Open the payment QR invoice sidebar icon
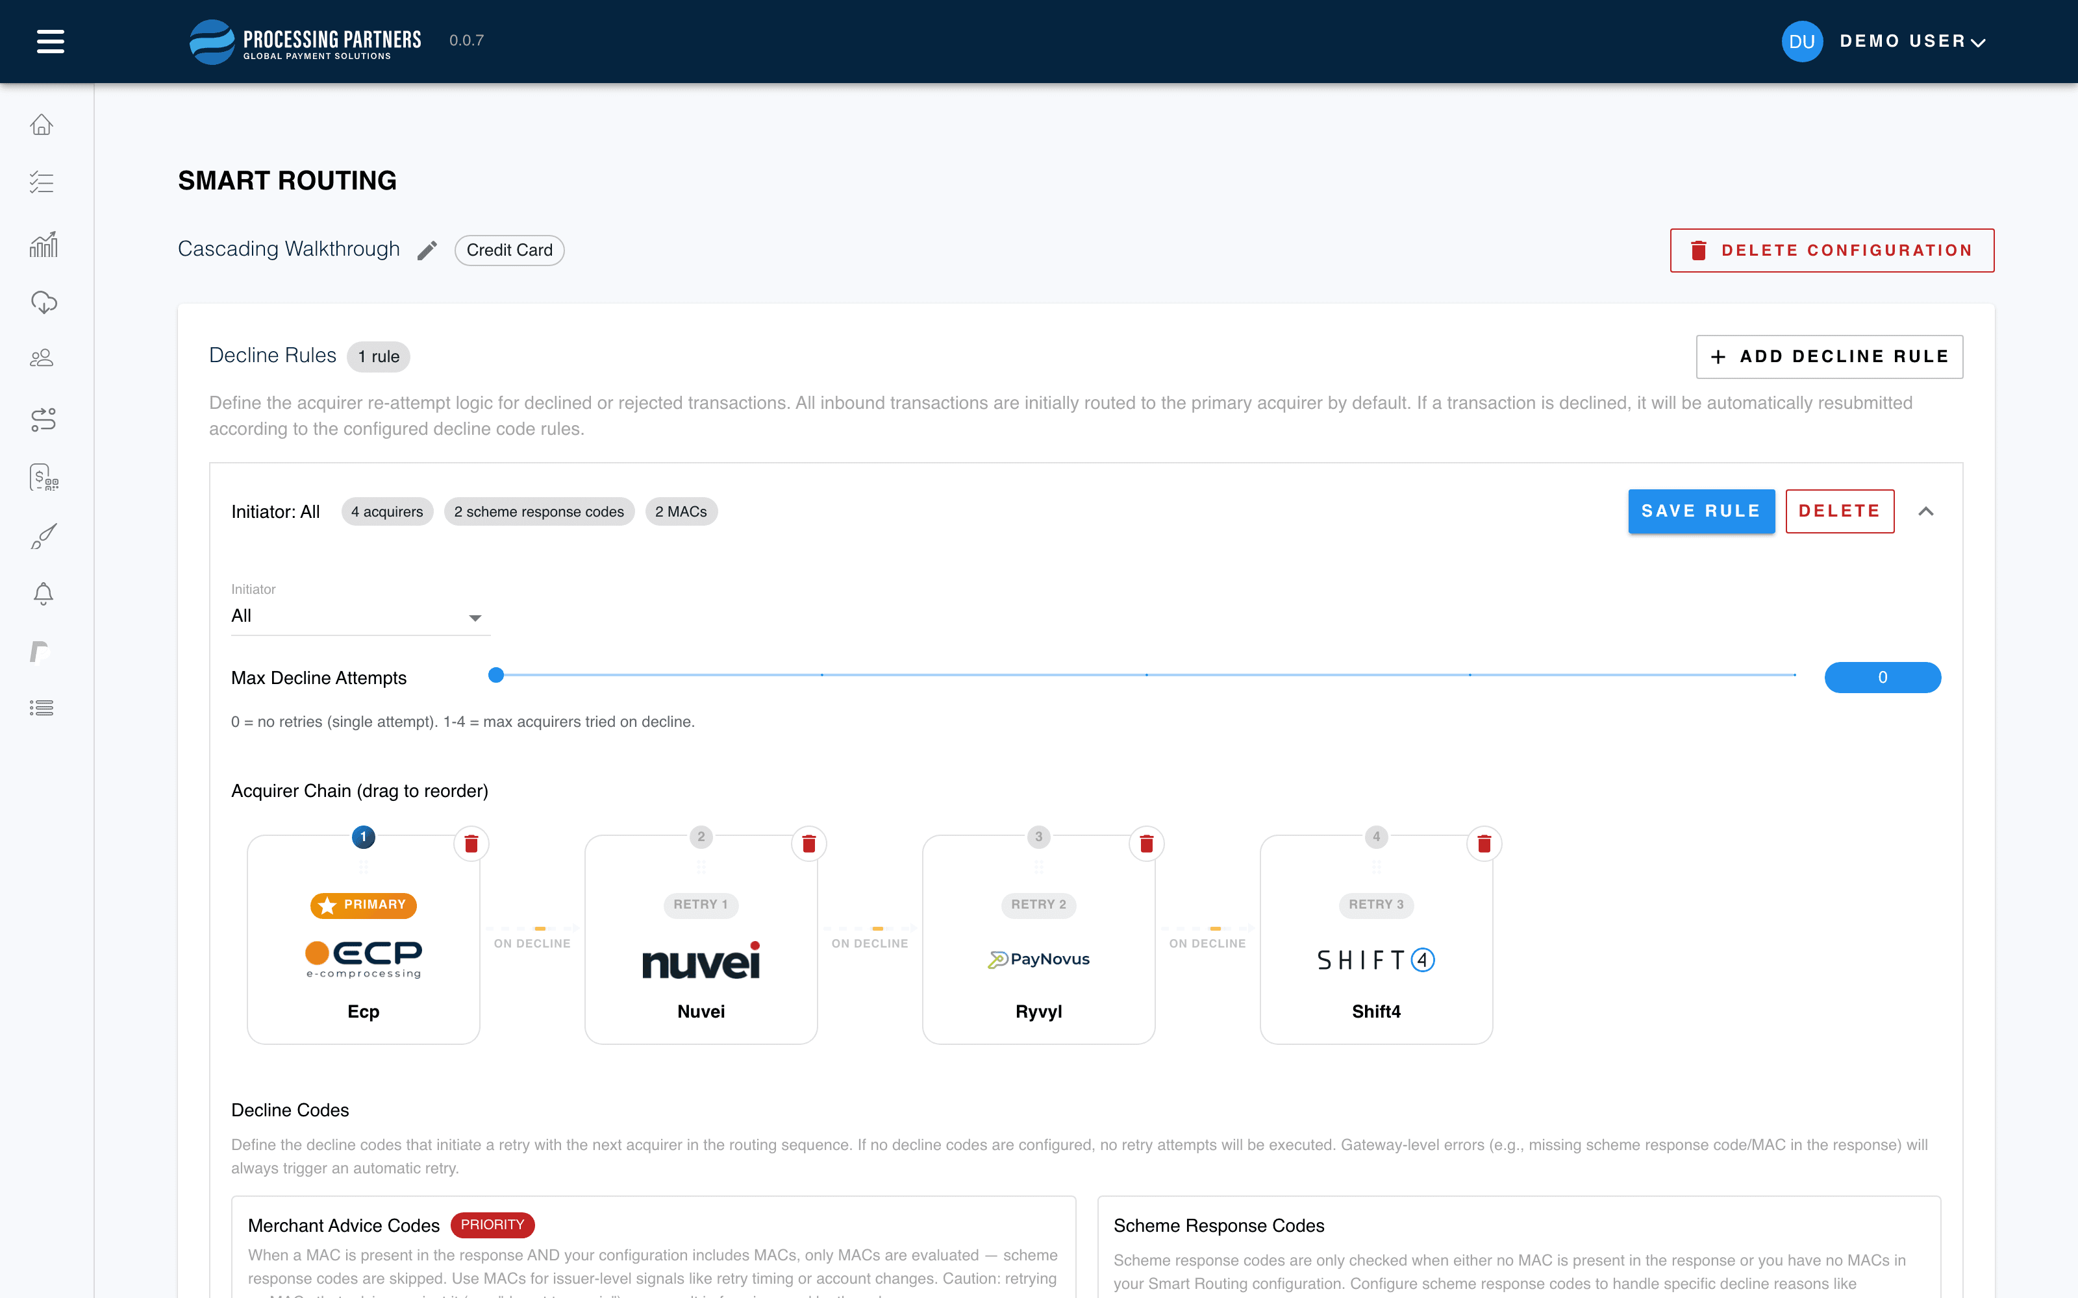2078x1298 pixels. (44, 477)
